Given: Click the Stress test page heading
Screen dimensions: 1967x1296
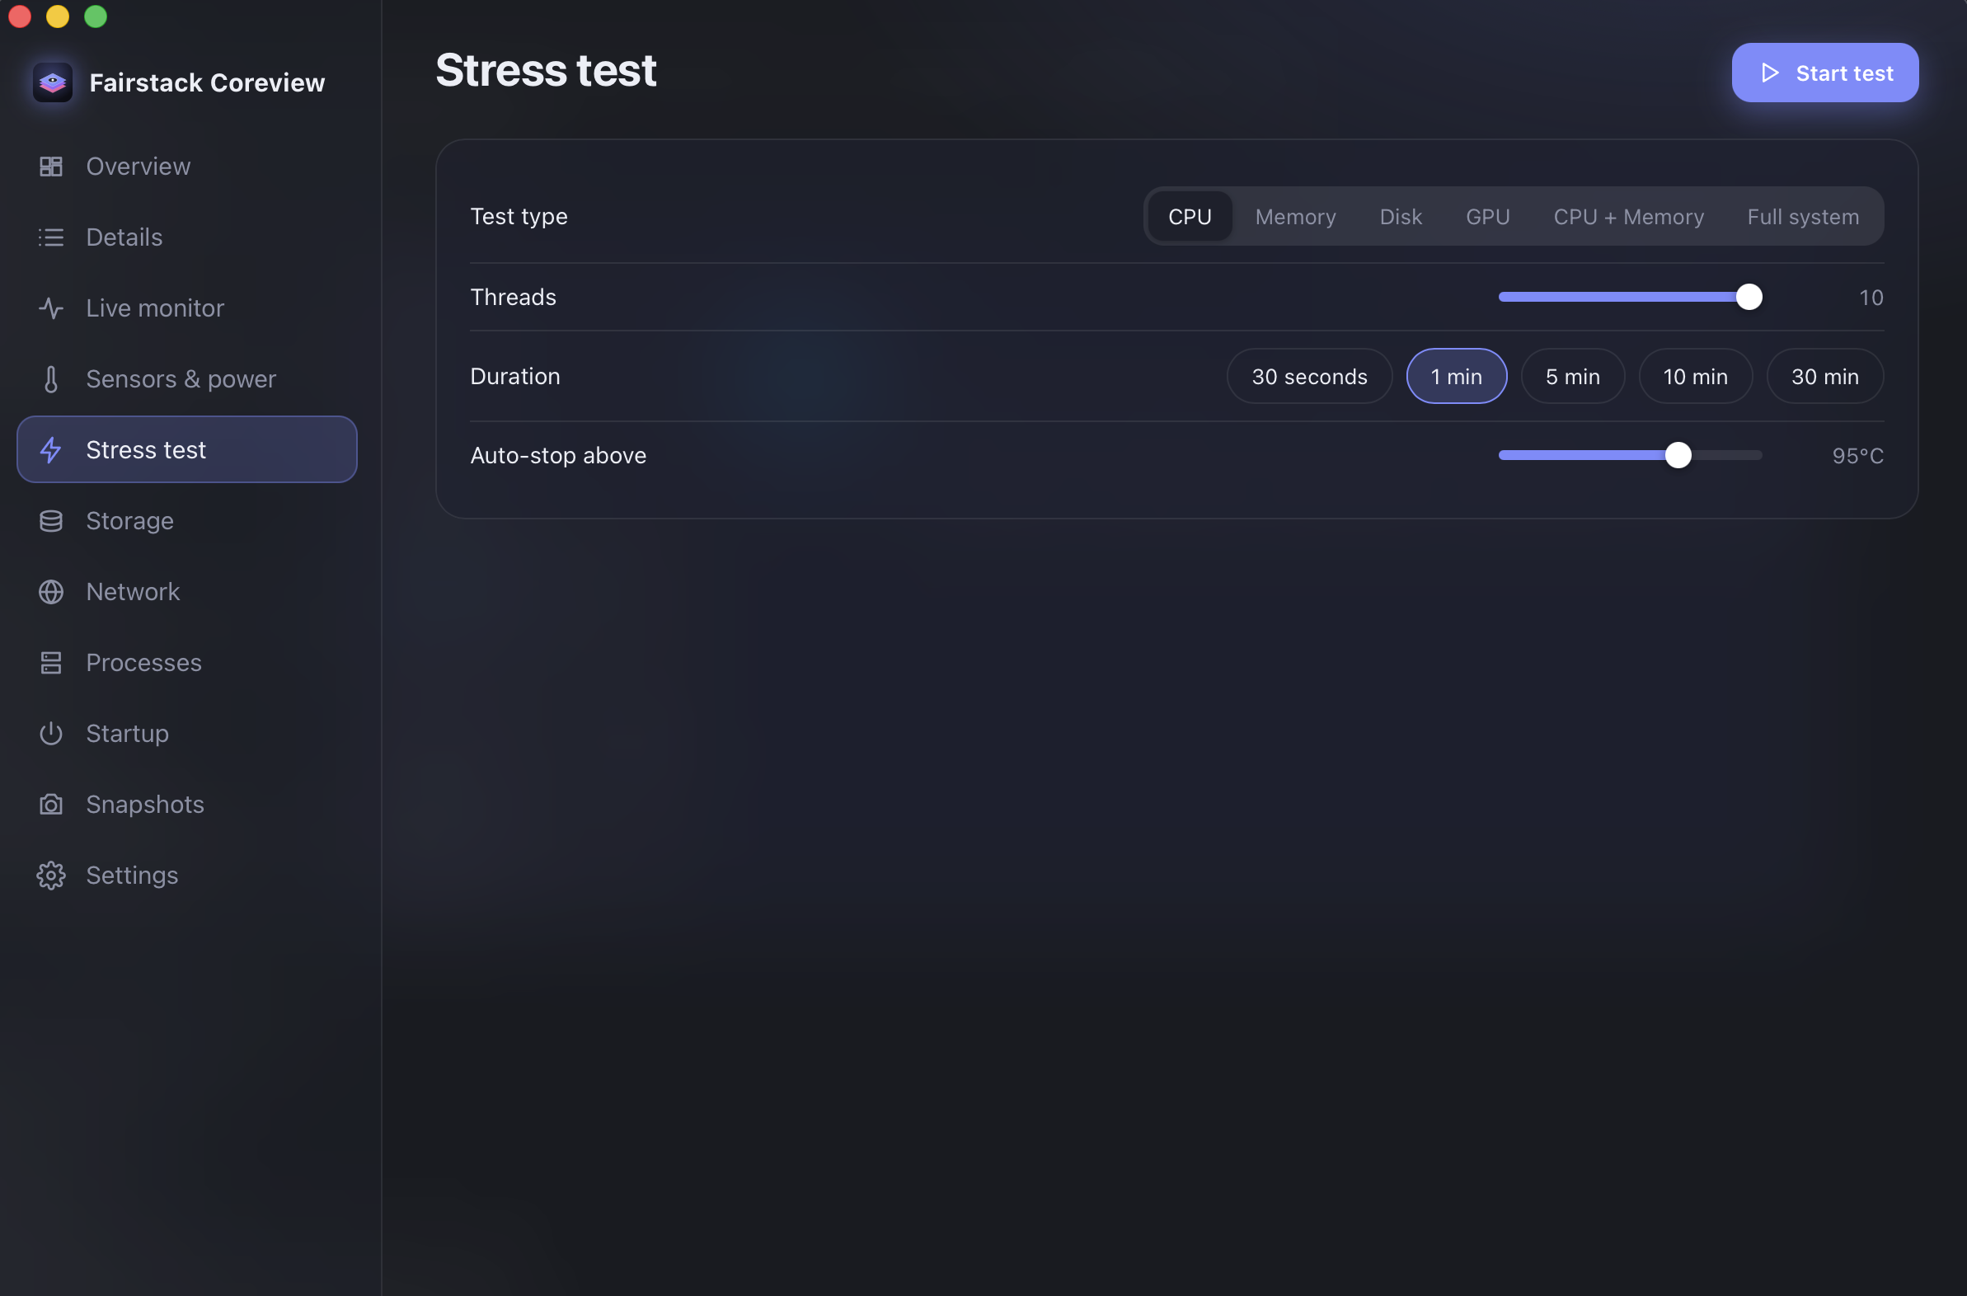Looking at the screenshot, I should 546,69.
